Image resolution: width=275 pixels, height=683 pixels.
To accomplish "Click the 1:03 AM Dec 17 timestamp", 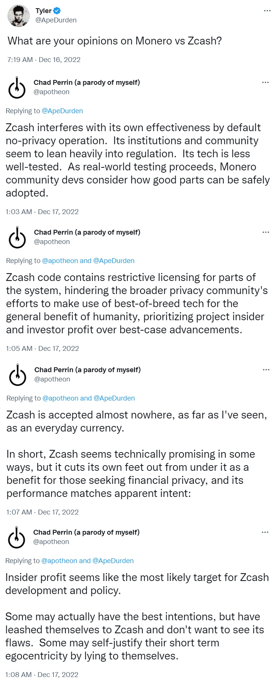I will tap(42, 212).
